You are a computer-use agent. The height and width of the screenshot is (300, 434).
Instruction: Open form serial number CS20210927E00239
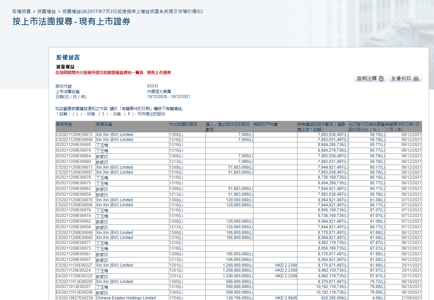tap(74, 298)
